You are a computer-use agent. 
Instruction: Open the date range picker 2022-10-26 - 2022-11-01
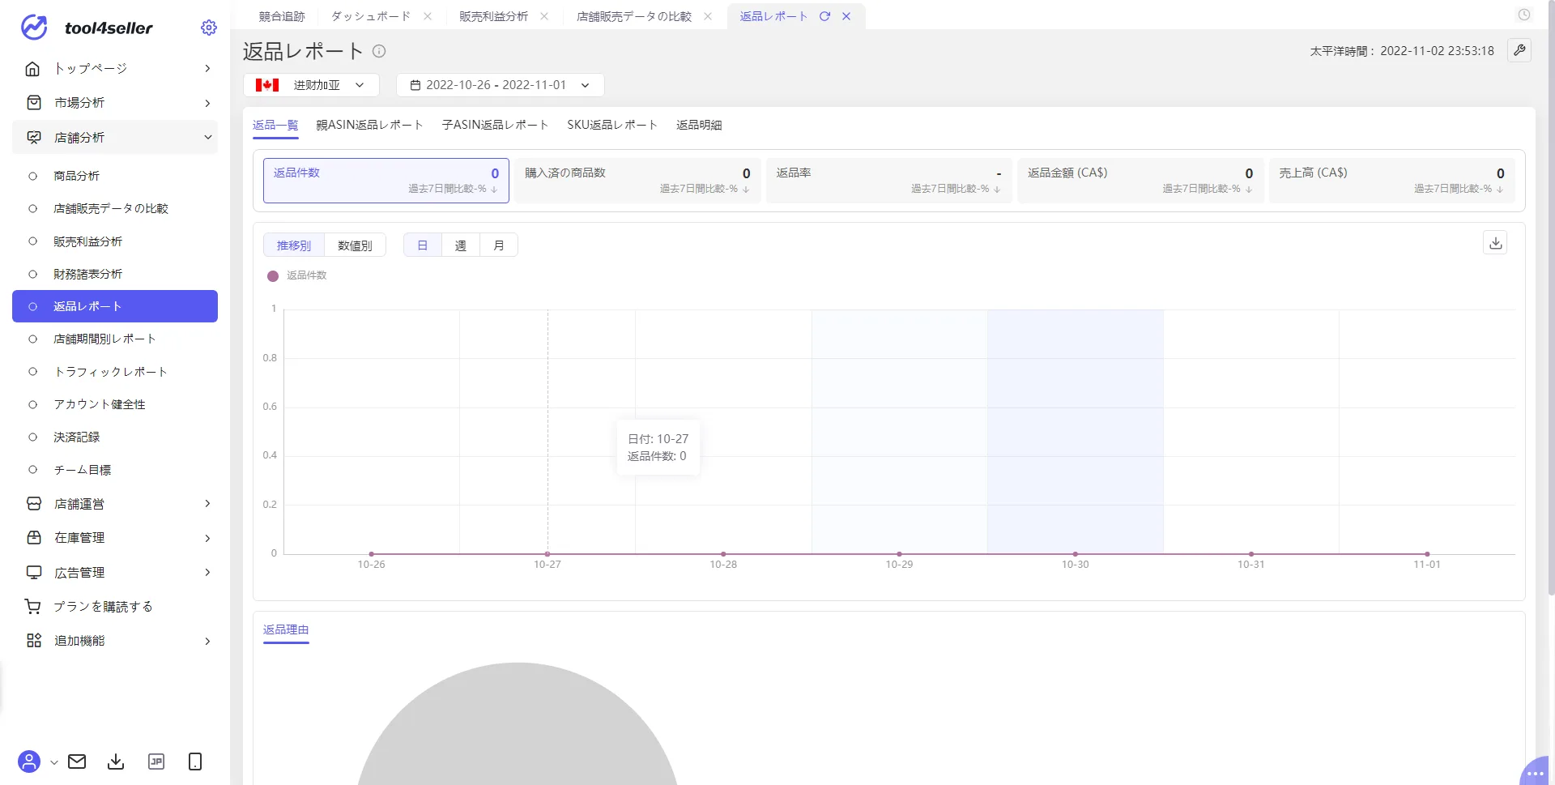pyautogui.click(x=501, y=85)
